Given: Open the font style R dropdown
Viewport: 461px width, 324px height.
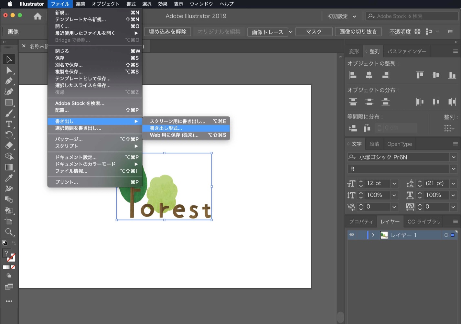Looking at the screenshot, I should coord(454,169).
